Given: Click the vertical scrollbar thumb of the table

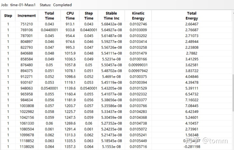Looking at the screenshot, I should [x=233, y=93].
